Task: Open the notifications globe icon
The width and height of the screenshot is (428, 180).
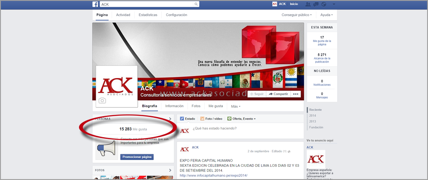Action: [324, 4]
